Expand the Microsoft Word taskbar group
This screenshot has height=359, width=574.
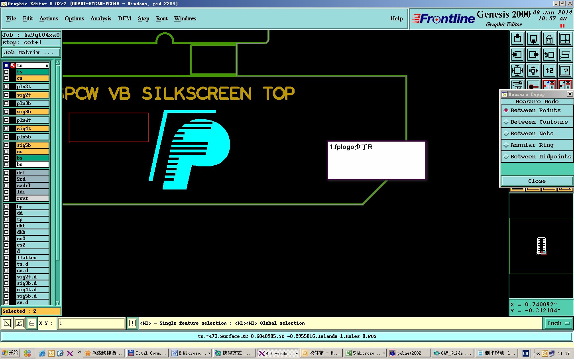pos(209,353)
